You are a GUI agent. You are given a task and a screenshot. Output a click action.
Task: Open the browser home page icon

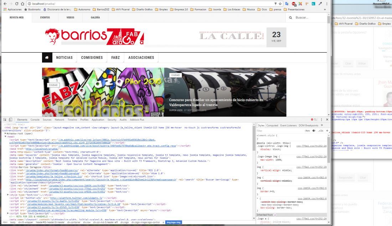22,4
